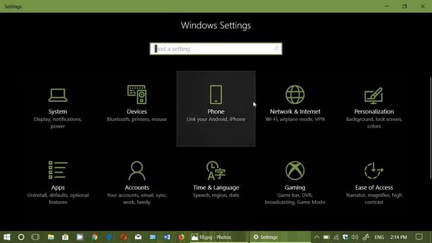Select the Settings taskbar button
The height and width of the screenshot is (243, 432).
click(280, 237)
